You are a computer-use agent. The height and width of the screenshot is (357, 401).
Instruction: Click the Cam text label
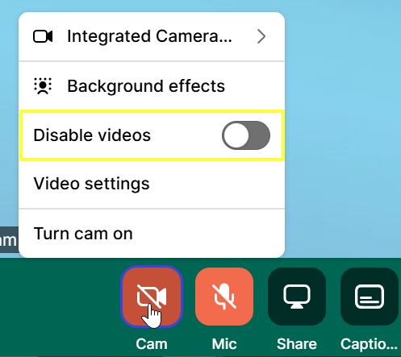152,344
